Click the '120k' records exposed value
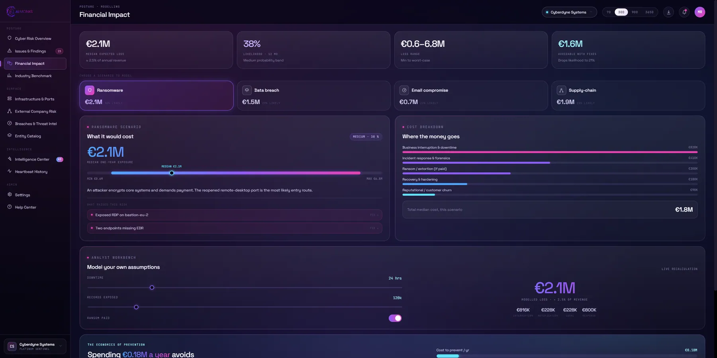 point(397,298)
